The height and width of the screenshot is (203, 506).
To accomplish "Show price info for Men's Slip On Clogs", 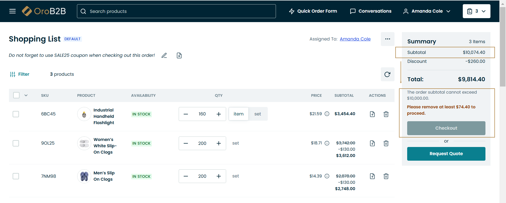I will click(327, 176).
